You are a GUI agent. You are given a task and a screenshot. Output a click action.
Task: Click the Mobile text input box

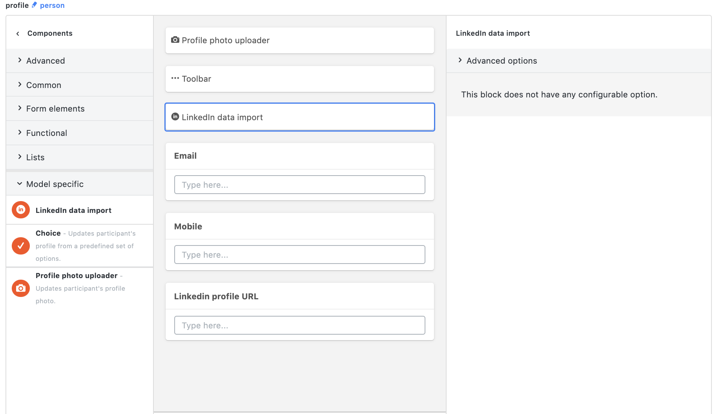299,255
